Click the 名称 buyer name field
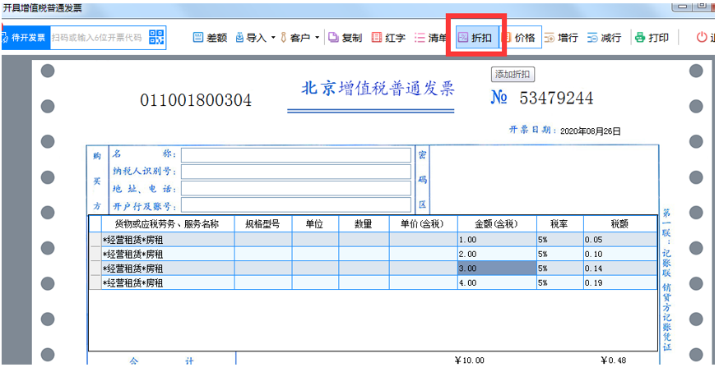Image resolution: width=719 pixels, height=381 pixels. tap(296, 155)
